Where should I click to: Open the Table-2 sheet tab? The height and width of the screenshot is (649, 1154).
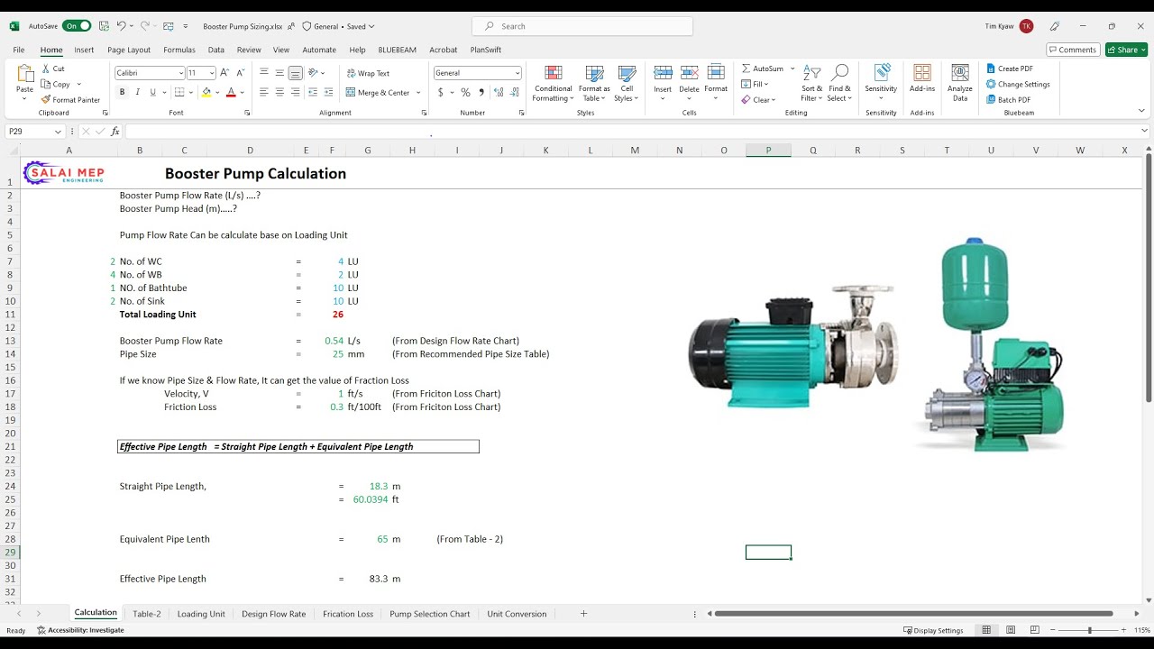point(146,614)
